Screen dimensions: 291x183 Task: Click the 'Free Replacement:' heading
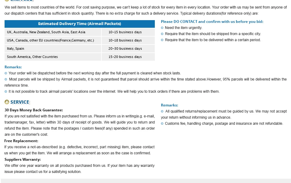pyautogui.click(x=21, y=141)
